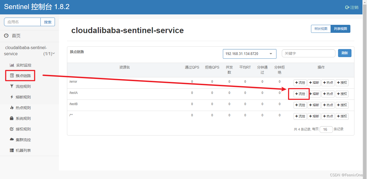
Task: Switch to 列表视图 view
Action: (340, 29)
